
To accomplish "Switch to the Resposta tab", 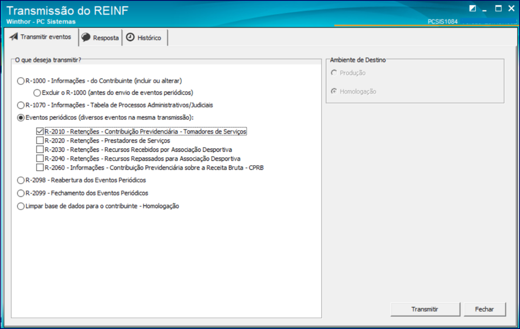I will 100,38.
